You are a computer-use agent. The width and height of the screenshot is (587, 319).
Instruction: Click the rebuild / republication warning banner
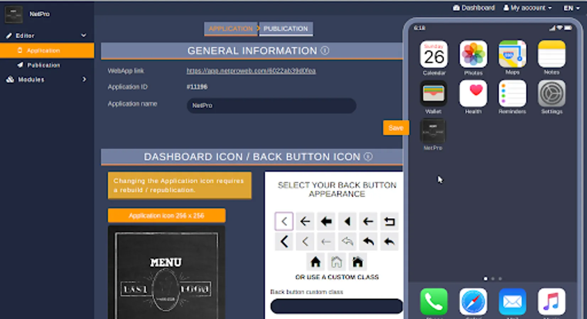tap(180, 185)
